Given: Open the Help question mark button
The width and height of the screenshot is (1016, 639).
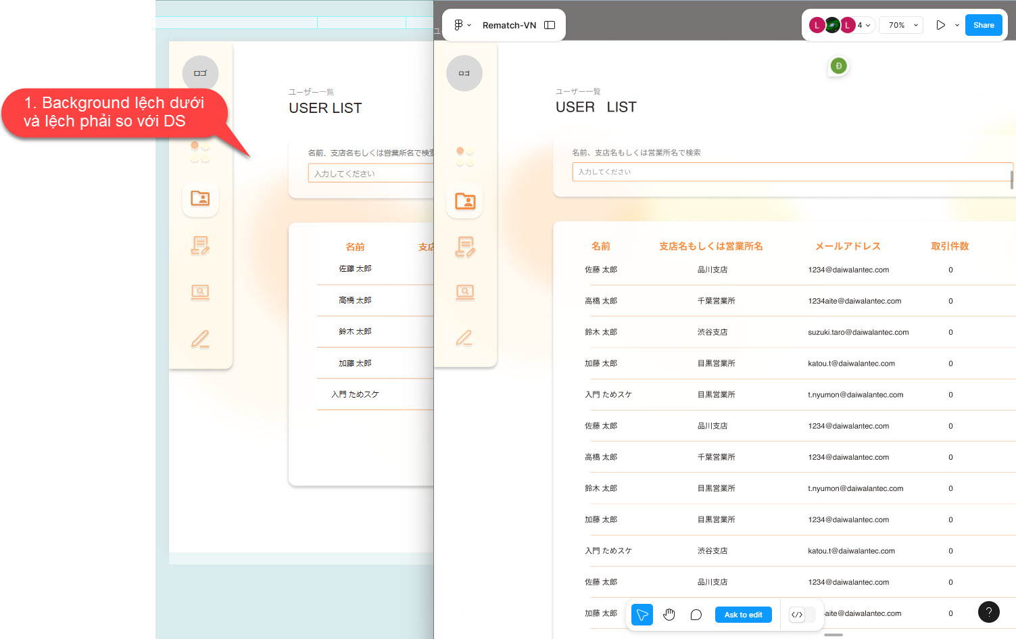Looking at the screenshot, I should [988, 612].
